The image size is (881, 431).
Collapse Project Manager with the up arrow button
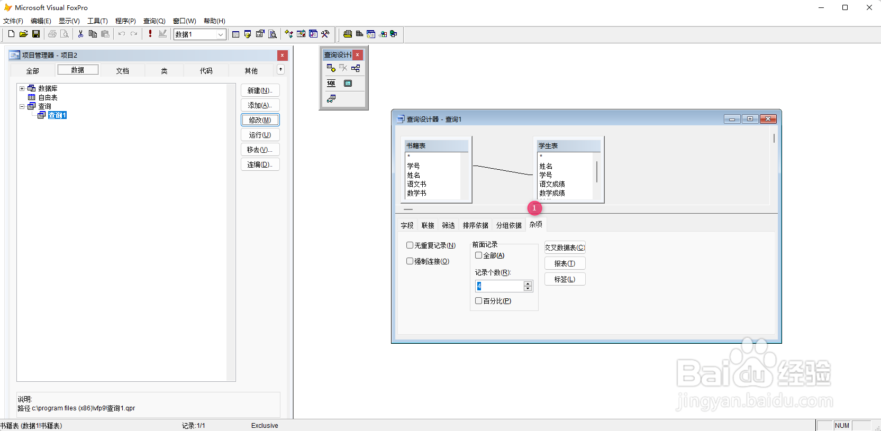pos(280,69)
